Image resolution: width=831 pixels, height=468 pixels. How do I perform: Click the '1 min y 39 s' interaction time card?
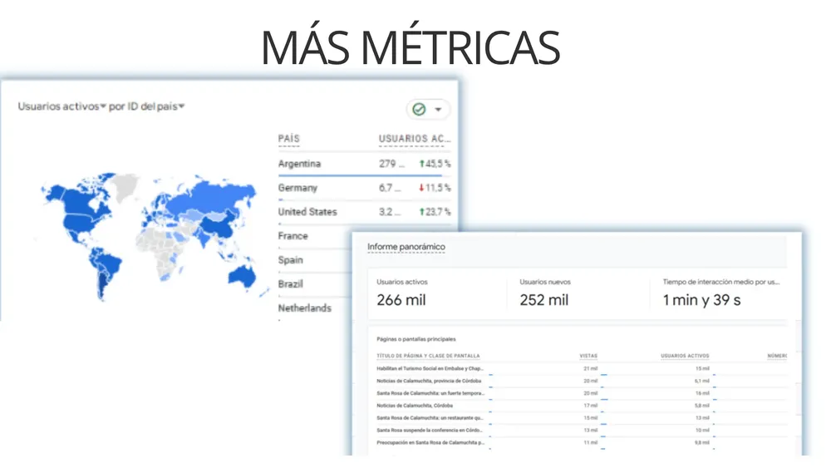coord(721,293)
